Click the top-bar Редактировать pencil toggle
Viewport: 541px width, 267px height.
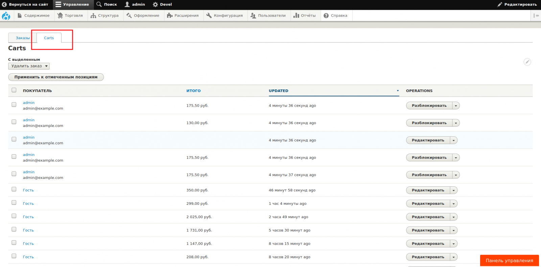click(x=517, y=4)
